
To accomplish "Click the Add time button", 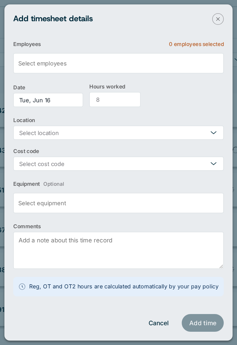I will click(203, 323).
